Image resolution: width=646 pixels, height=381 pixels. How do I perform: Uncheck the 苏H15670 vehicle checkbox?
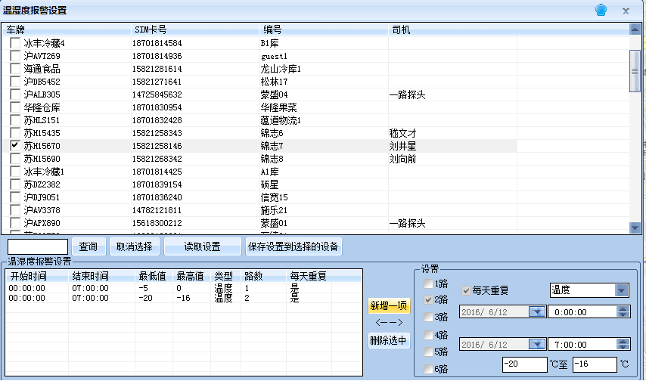tap(15, 146)
